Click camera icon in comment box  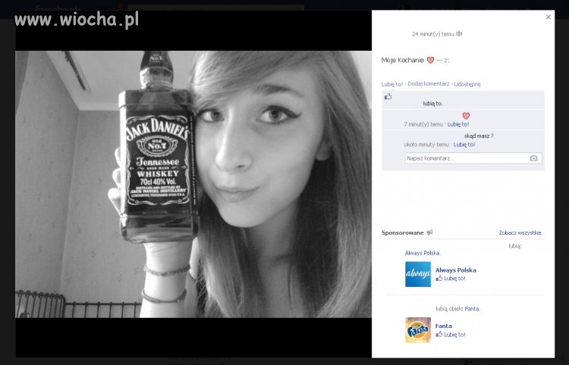point(533,158)
